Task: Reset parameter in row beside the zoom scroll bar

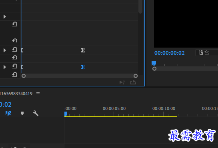Action: [x=14, y=74]
